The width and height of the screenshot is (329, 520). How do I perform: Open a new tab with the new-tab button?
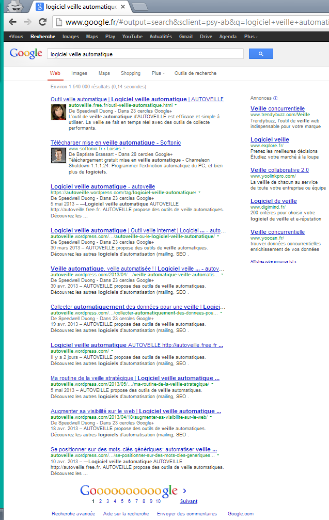[x=139, y=7]
